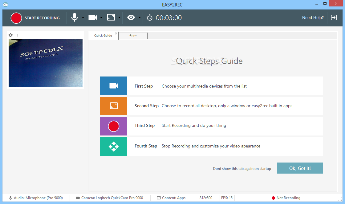Click 'Stop Recording and customize your video apearance'
The height and width of the screenshot is (204, 345).
click(211, 146)
